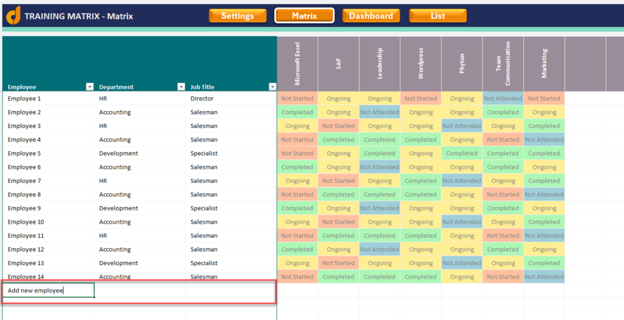This screenshot has height=320, width=624.
Task: Select the Wordpress training column header
Action: (x=421, y=63)
